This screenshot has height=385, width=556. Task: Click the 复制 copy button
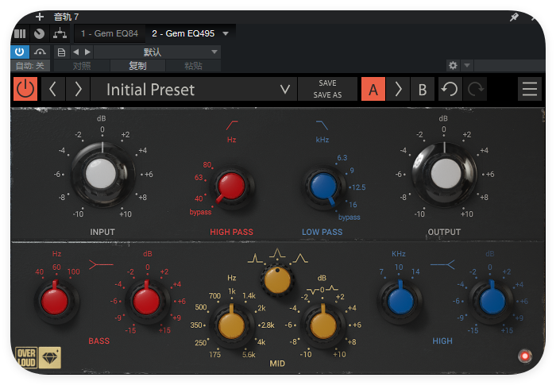tap(137, 66)
